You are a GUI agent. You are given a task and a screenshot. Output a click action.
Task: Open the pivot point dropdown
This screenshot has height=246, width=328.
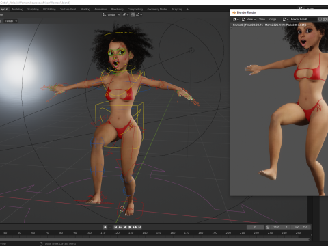point(126,15)
